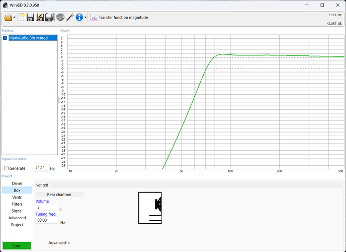The width and height of the screenshot is (346, 252).
Task: Click the green Color button
Action: click(x=17, y=245)
